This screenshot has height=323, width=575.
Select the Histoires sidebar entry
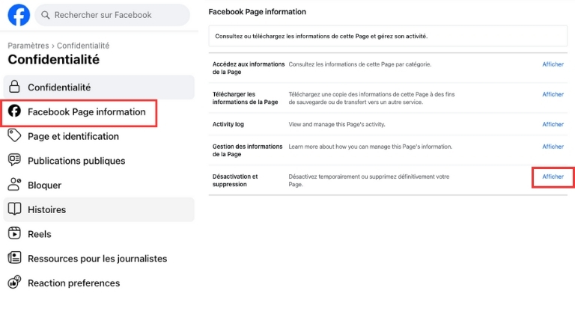99,209
